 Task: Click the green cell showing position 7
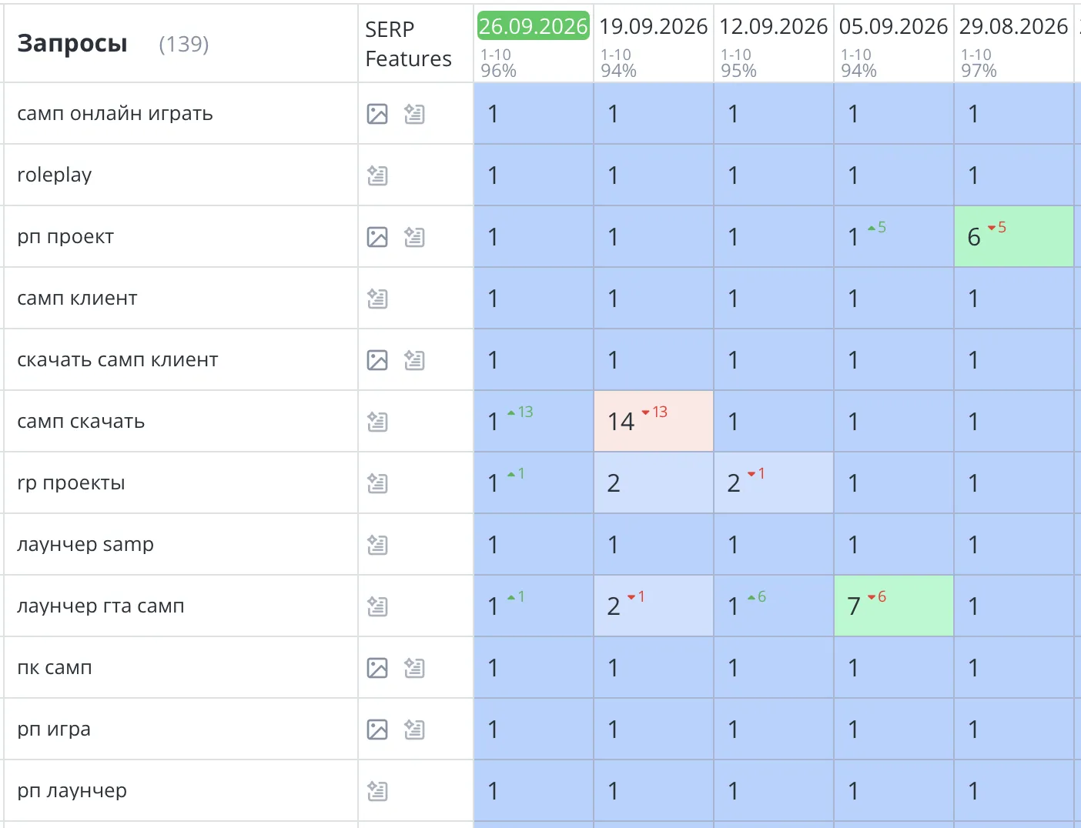point(894,606)
